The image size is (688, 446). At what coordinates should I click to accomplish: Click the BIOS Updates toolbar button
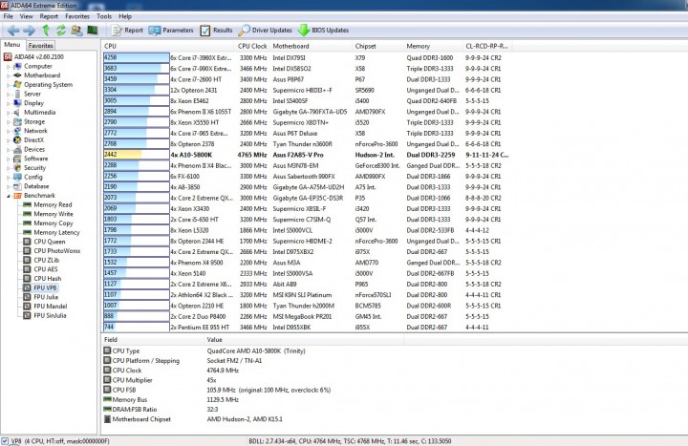(x=323, y=31)
